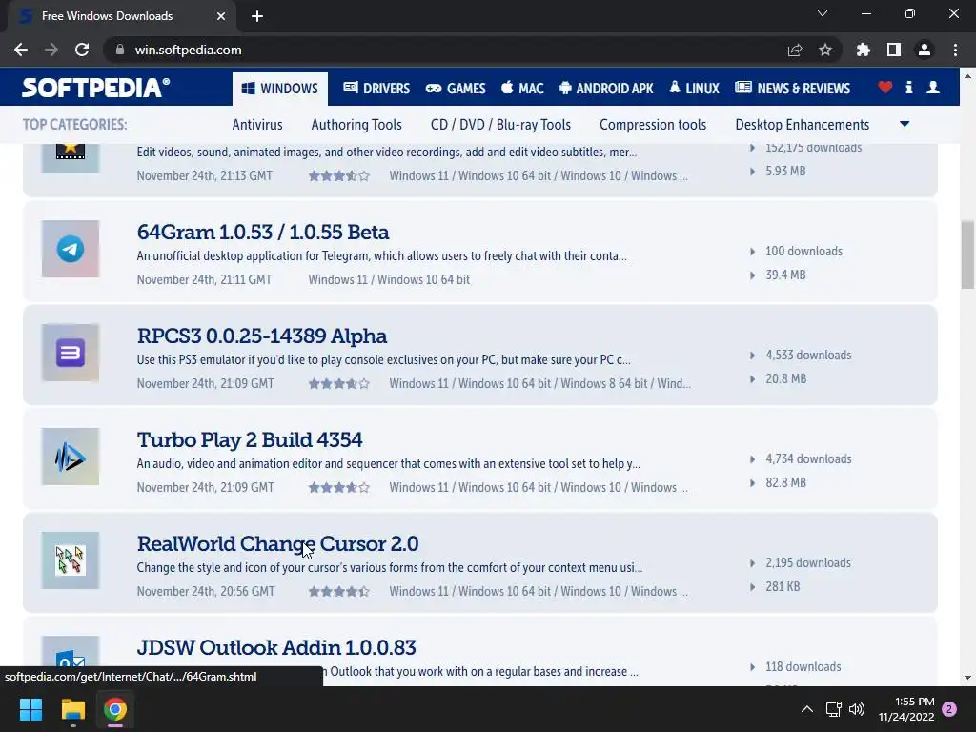
Task: Click the site lock icon
Action: [x=120, y=50]
